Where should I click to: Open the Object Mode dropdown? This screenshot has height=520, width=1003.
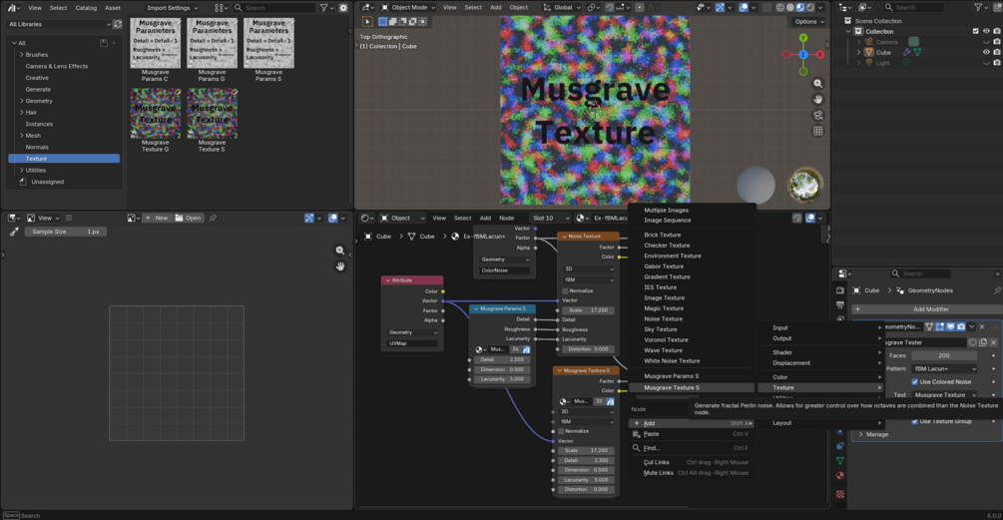tap(408, 8)
